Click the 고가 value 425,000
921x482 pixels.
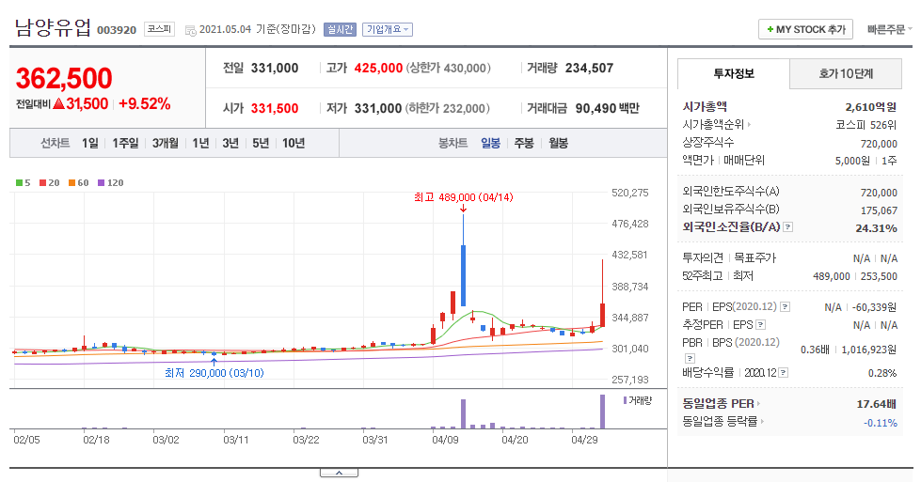tap(378, 68)
